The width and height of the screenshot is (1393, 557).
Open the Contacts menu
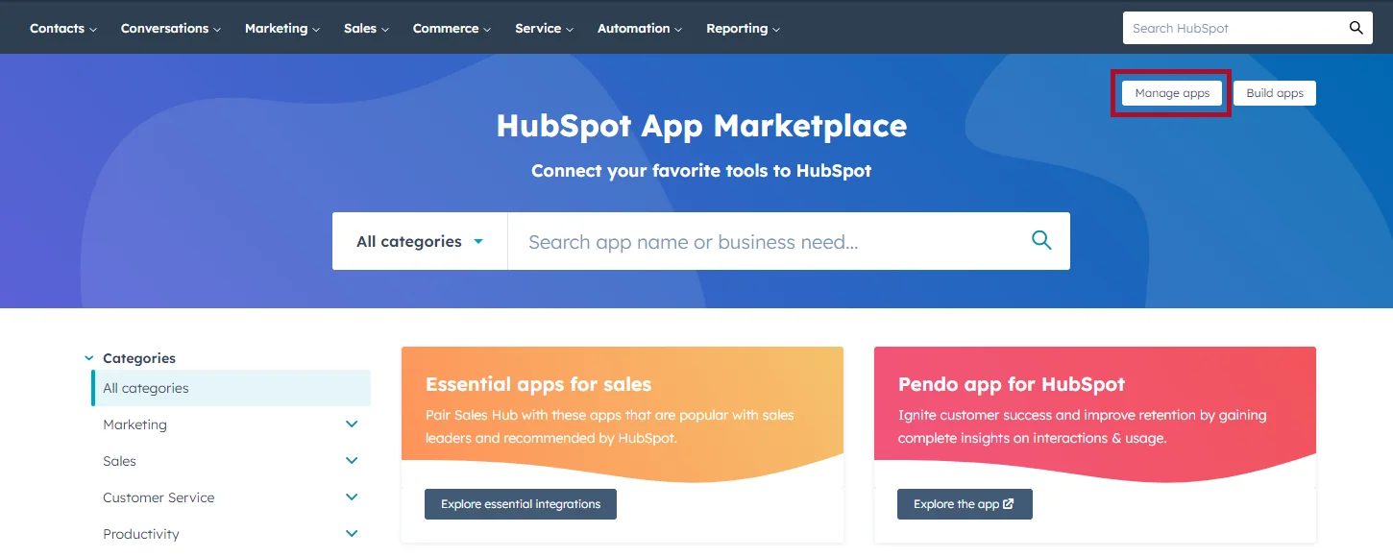tap(63, 29)
